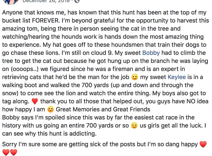Click the blushing smile emoji after 'how happy I am'
Image resolution: width=212 pixels, height=156 pixels.
50,109
